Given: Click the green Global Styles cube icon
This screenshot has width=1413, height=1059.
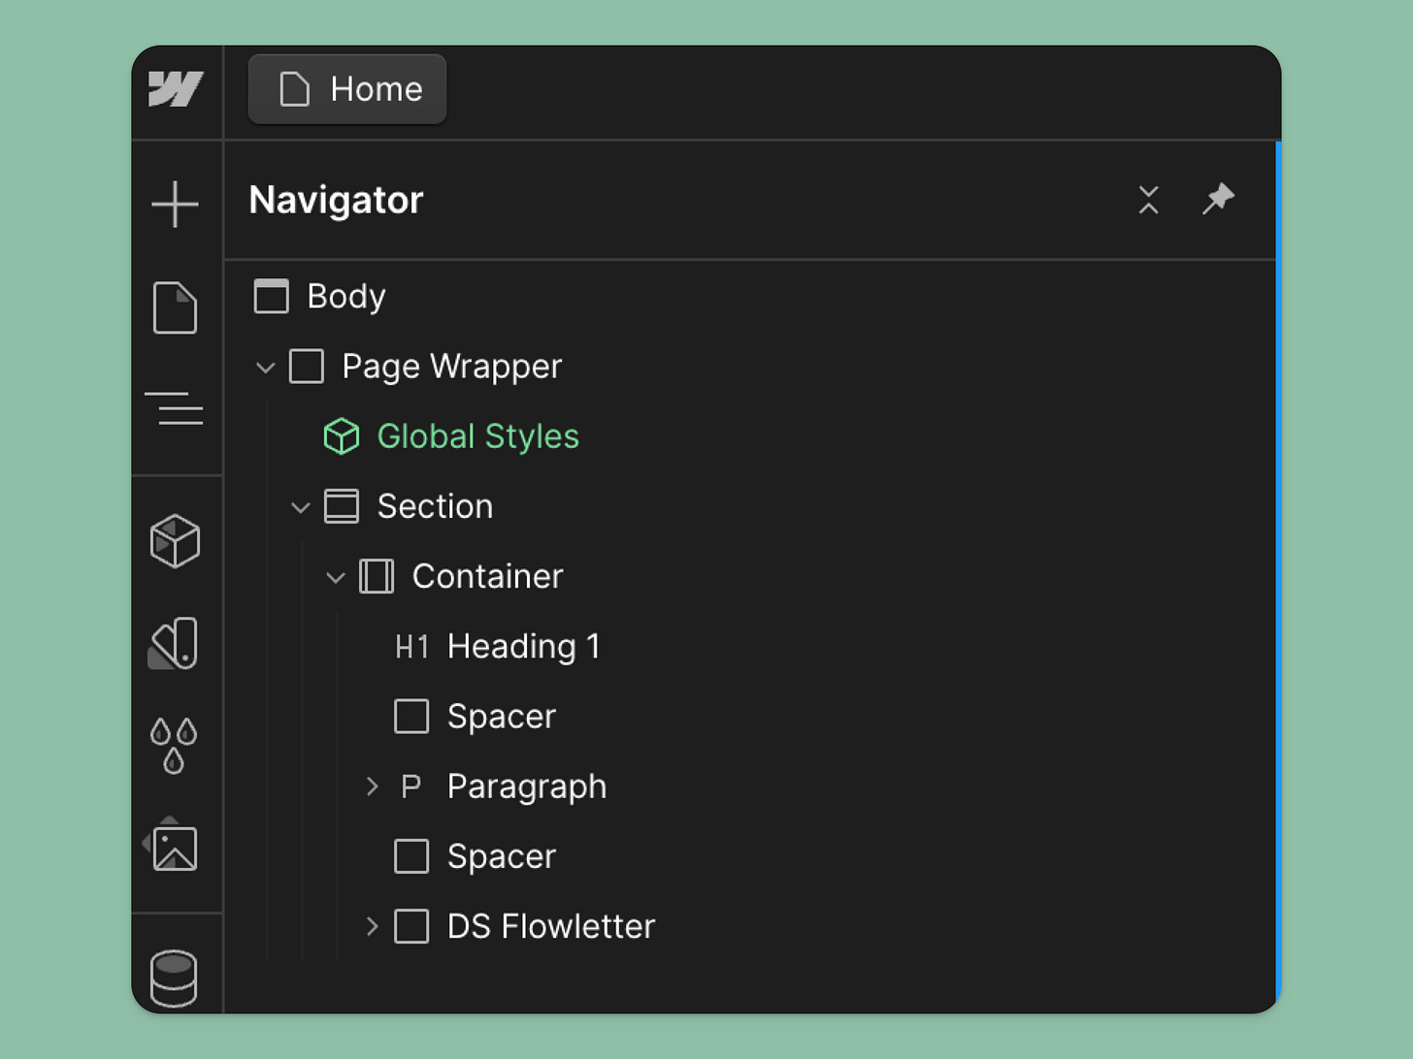Looking at the screenshot, I should click(x=342, y=436).
